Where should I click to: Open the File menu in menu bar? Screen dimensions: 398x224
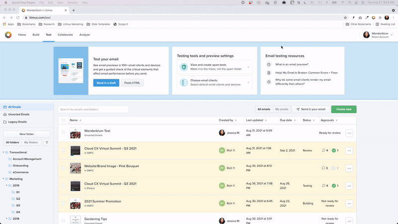coord(41,2)
